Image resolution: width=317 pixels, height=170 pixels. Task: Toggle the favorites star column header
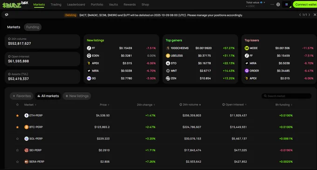17,105
